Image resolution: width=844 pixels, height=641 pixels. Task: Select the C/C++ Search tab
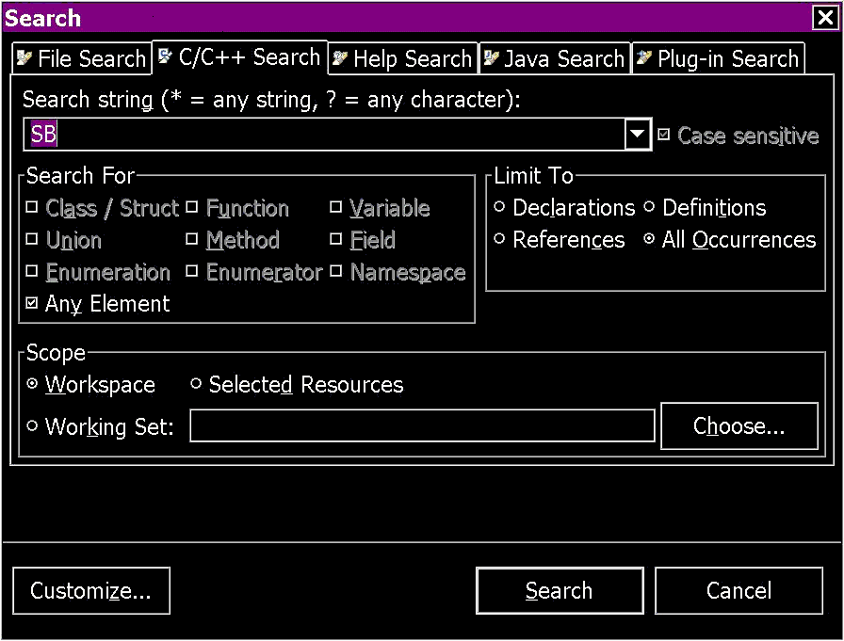(x=240, y=56)
